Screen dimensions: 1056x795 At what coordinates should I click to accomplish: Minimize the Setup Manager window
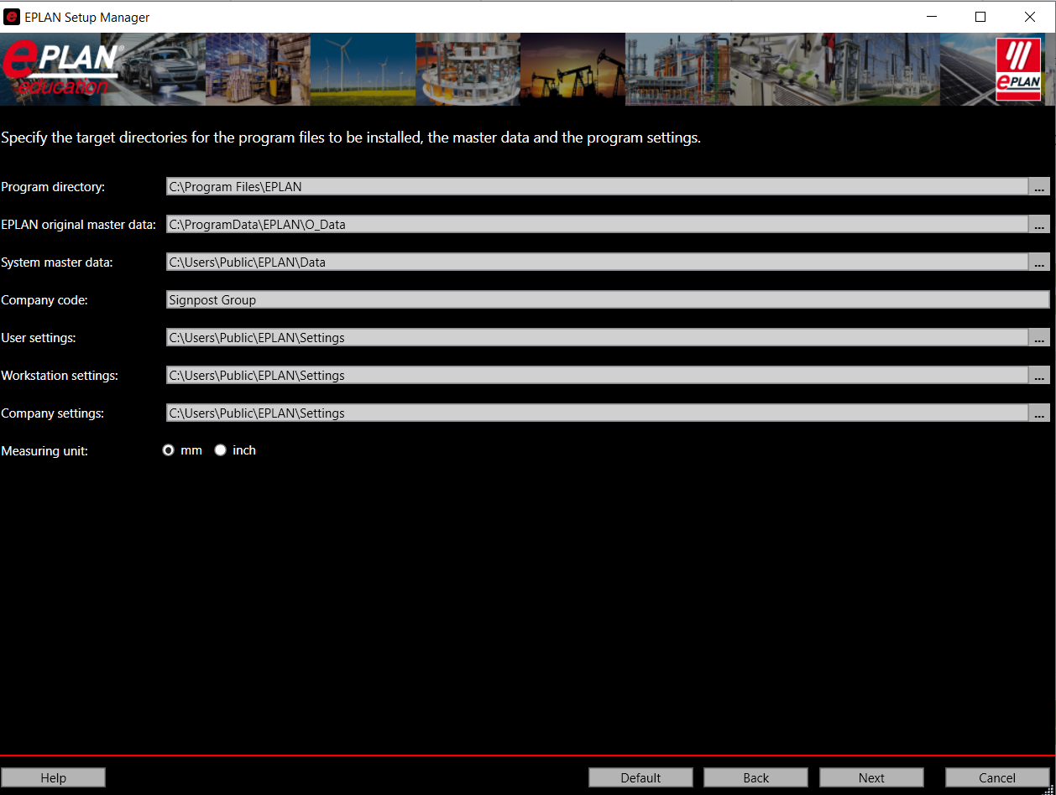[931, 17]
